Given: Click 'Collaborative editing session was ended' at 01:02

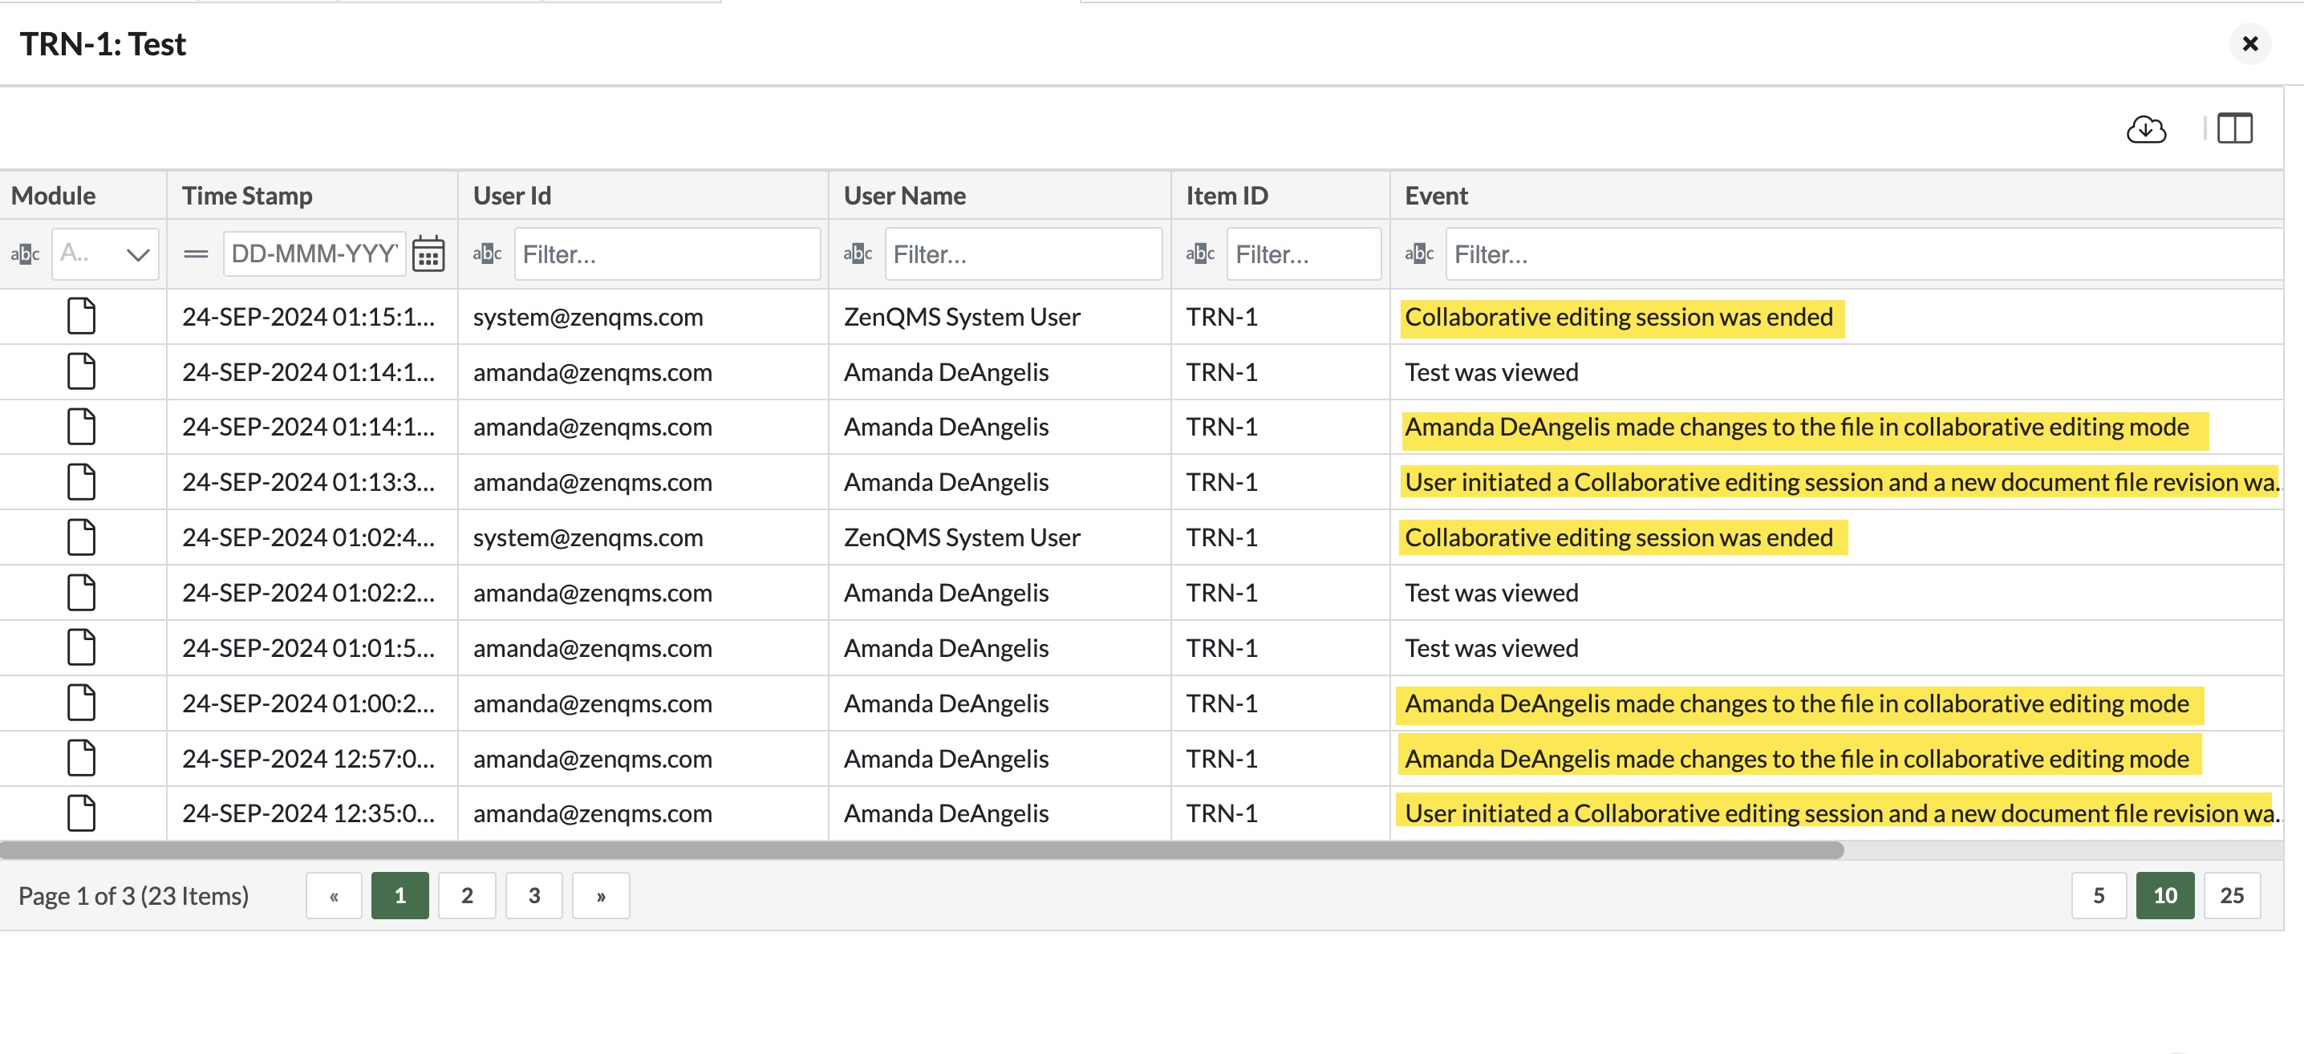Looking at the screenshot, I should click(x=1619, y=538).
